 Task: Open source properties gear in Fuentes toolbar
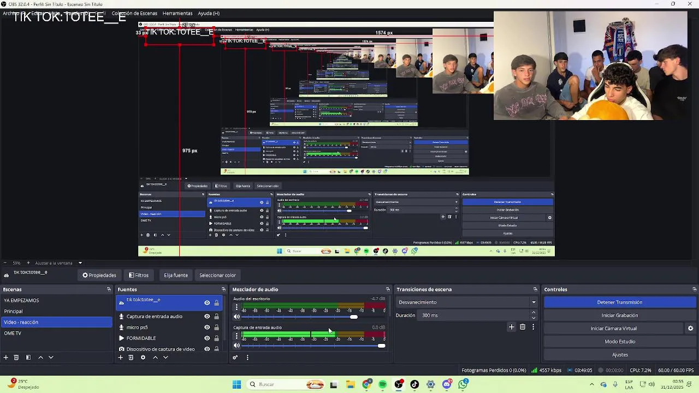pyautogui.click(x=143, y=358)
